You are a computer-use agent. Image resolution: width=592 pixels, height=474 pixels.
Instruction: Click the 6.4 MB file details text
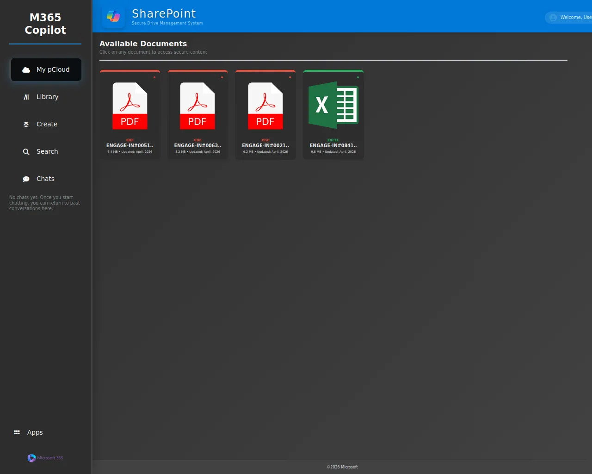pos(130,152)
